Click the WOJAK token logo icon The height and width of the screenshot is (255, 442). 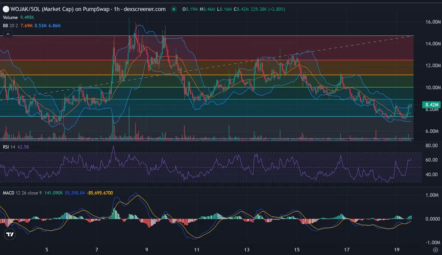point(6,9)
